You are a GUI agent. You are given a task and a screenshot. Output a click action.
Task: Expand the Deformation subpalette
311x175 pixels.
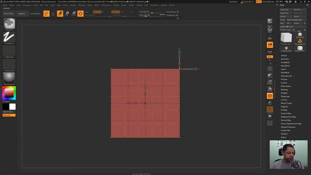coord(286,86)
